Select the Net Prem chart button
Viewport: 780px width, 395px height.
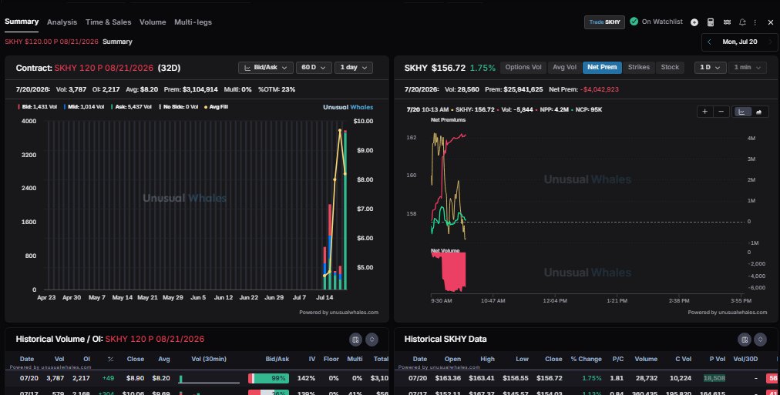pos(602,67)
